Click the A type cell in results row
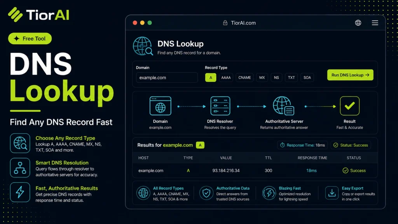 188,170
